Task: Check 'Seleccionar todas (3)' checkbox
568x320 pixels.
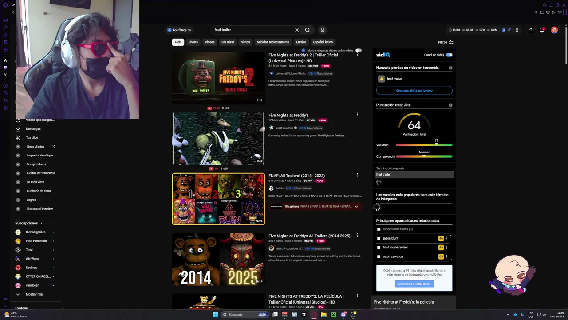Action: click(x=379, y=229)
